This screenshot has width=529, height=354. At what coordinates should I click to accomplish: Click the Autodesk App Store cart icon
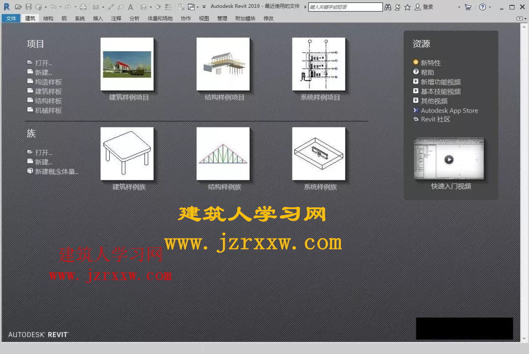click(x=468, y=7)
